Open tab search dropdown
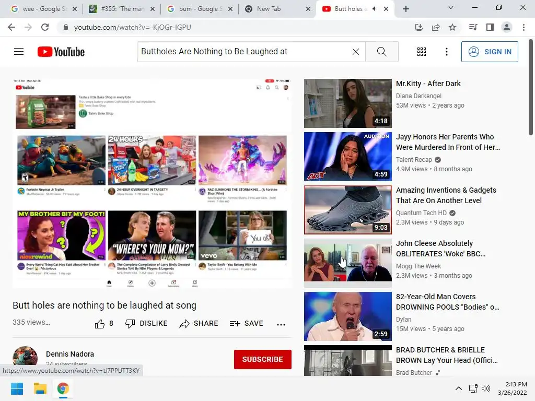This screenshot has width=535, height=401. click(451, 7)
